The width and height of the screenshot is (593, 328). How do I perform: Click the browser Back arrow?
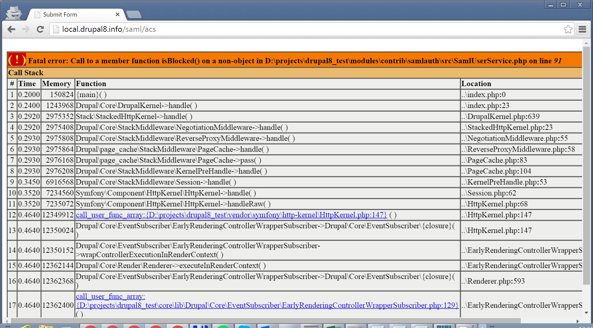tap(11, 29)
